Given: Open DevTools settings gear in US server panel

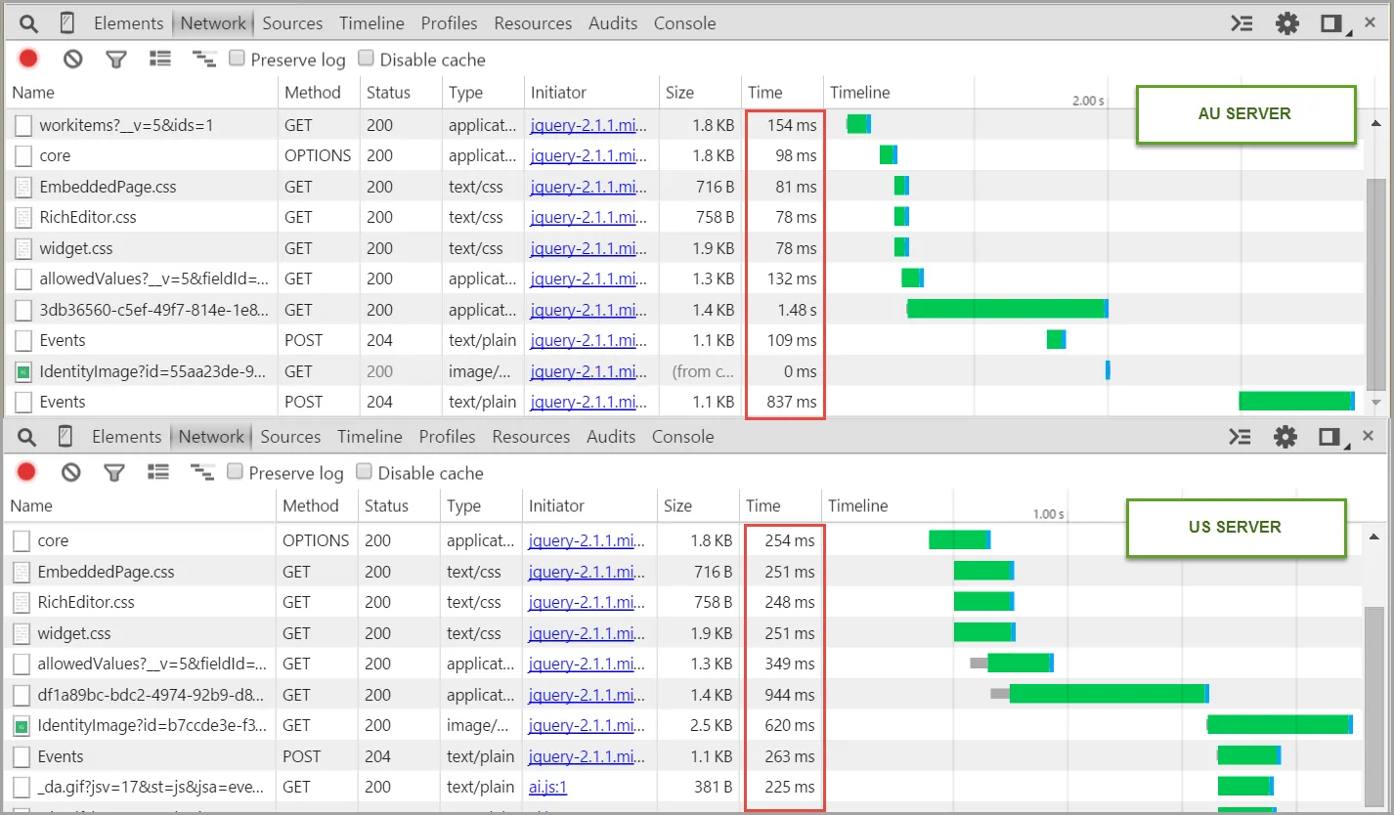Looking at the screenshot, I should 1285,437.
